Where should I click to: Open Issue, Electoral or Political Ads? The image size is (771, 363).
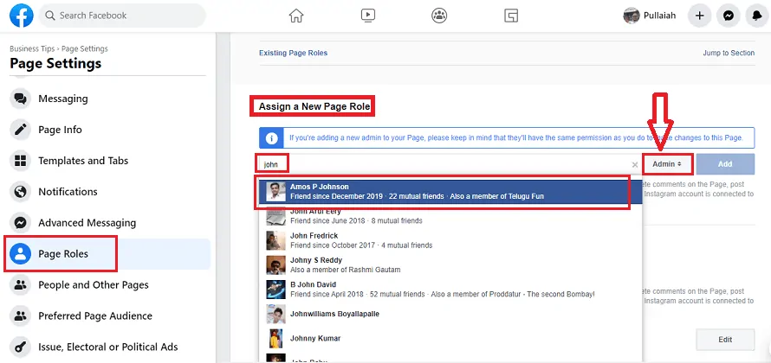pos(110,347)
